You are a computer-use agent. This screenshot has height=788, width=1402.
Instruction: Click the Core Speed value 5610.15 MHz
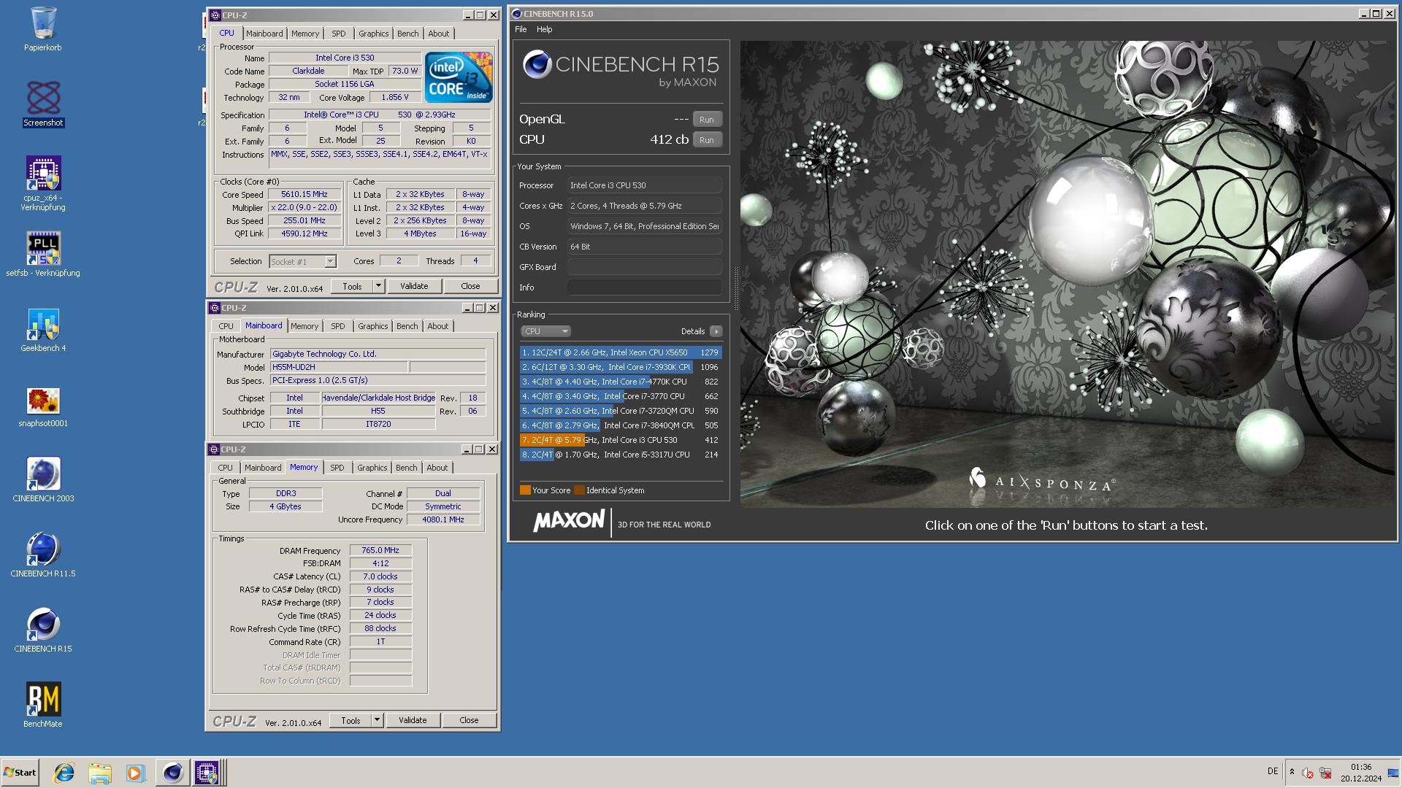click(304, 195)
